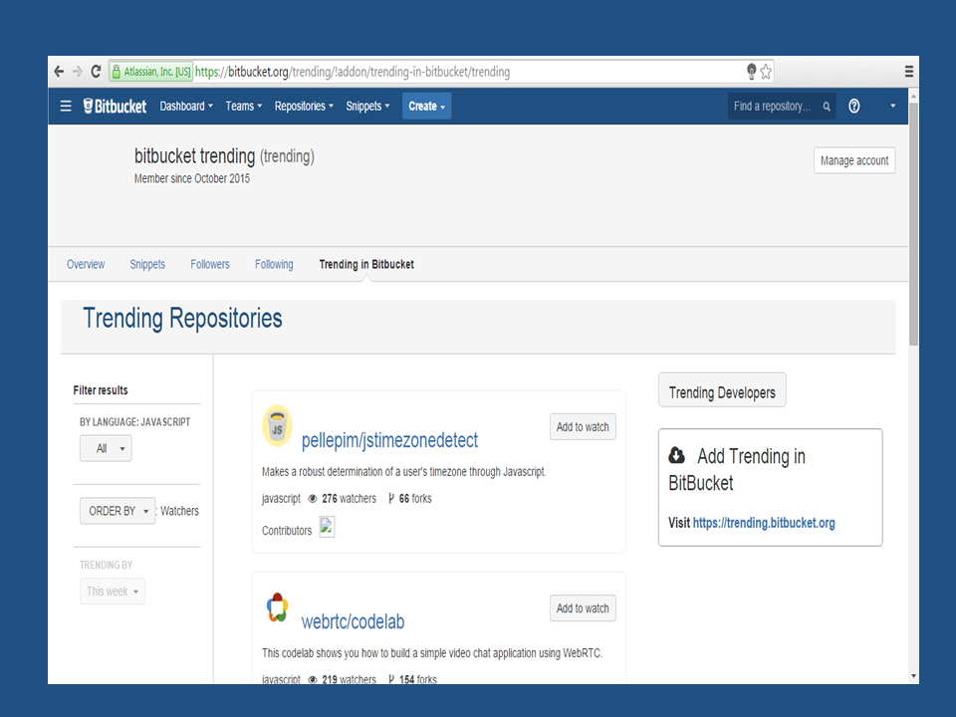
Task: Open the help question mark icon
Action: (853, 107)
